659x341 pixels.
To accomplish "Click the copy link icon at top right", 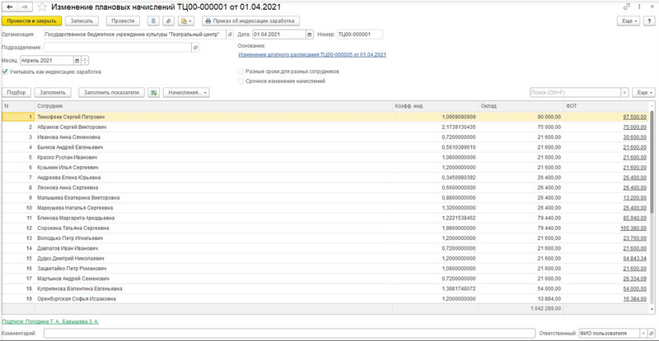I will (628, 7).
